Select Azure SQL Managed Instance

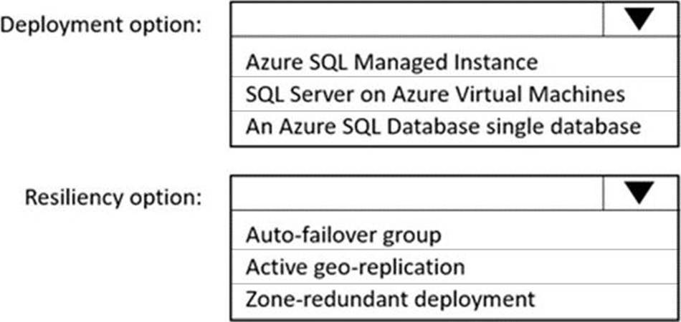pyautogui.click(x=391, y=62)
